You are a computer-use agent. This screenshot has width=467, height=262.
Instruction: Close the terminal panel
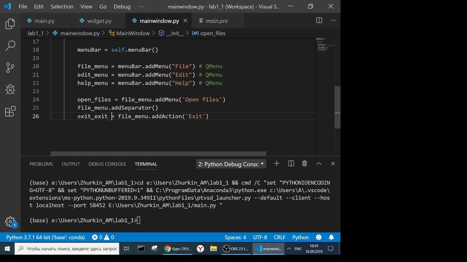tap(333, 164)
